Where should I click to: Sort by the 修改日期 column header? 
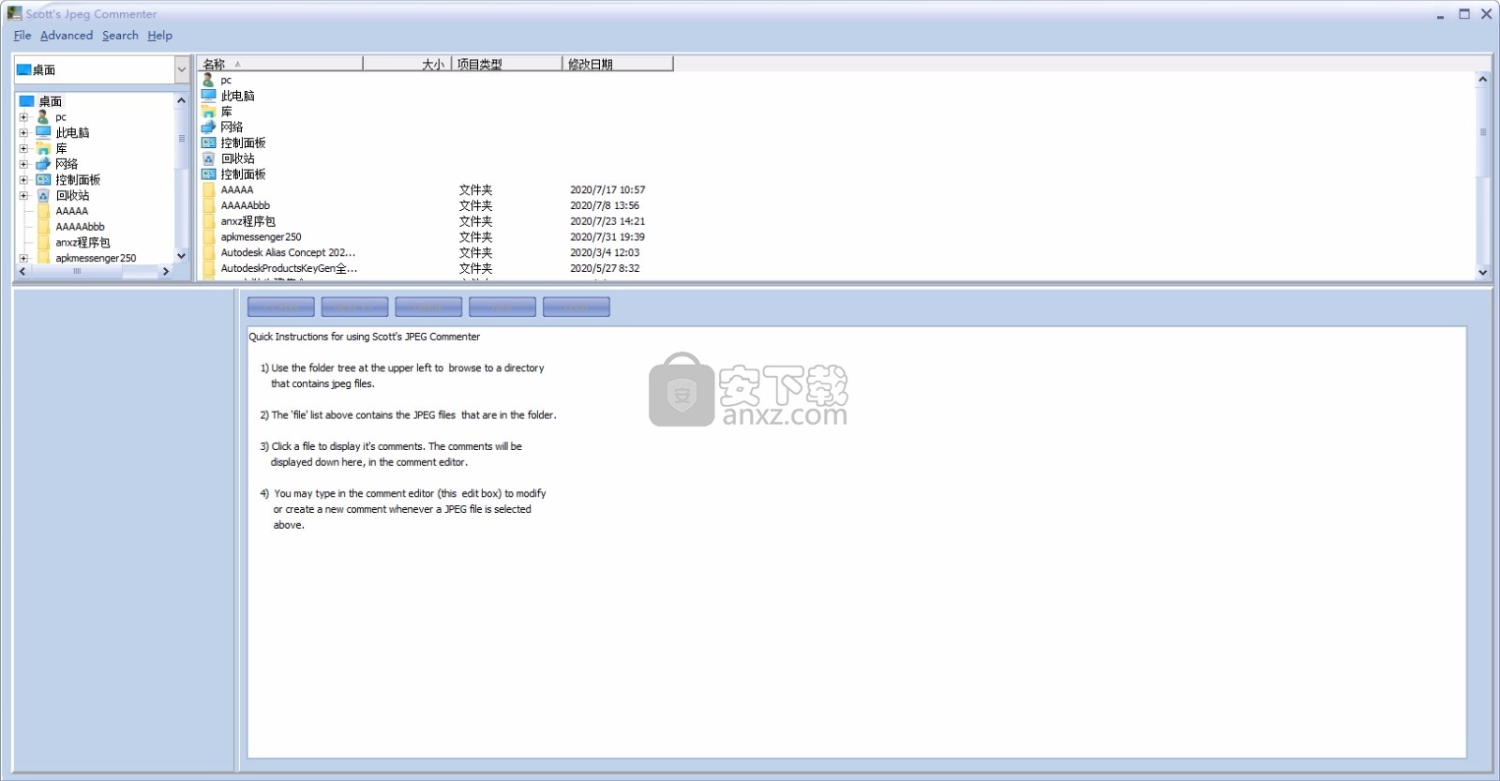618,64
